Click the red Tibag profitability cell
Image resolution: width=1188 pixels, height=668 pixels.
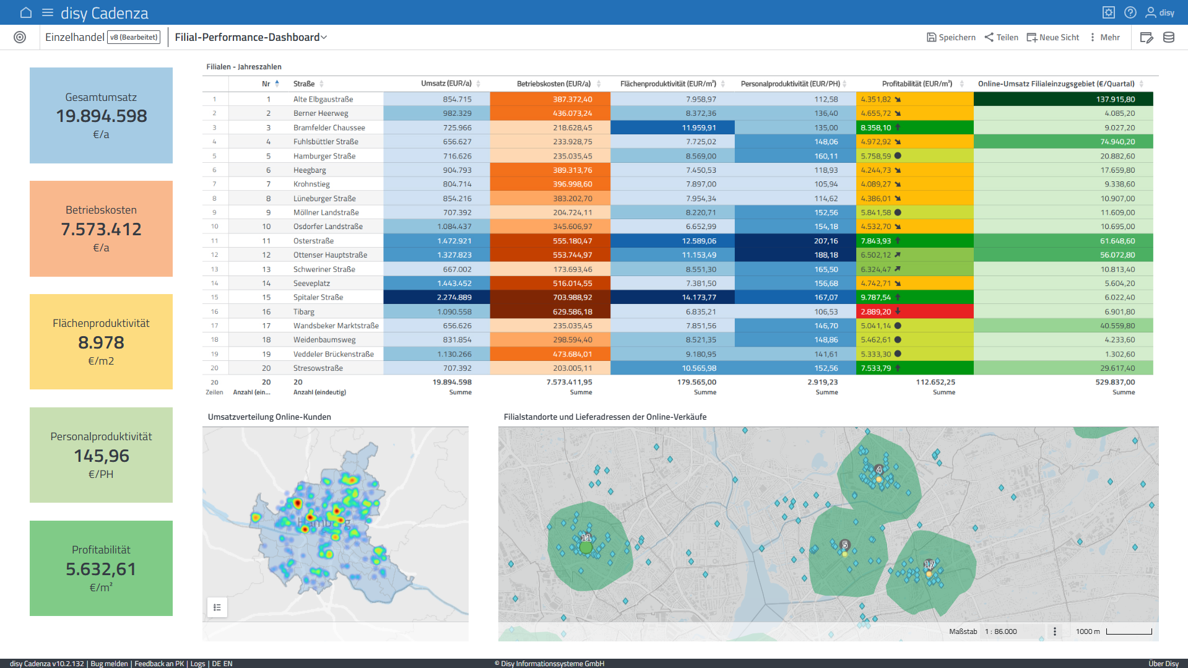coord(914,311)
